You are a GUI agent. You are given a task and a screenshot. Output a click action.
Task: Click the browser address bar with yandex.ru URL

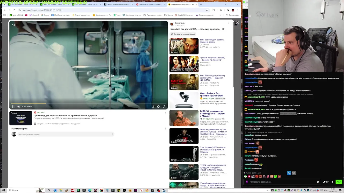(x=113, y=10)
